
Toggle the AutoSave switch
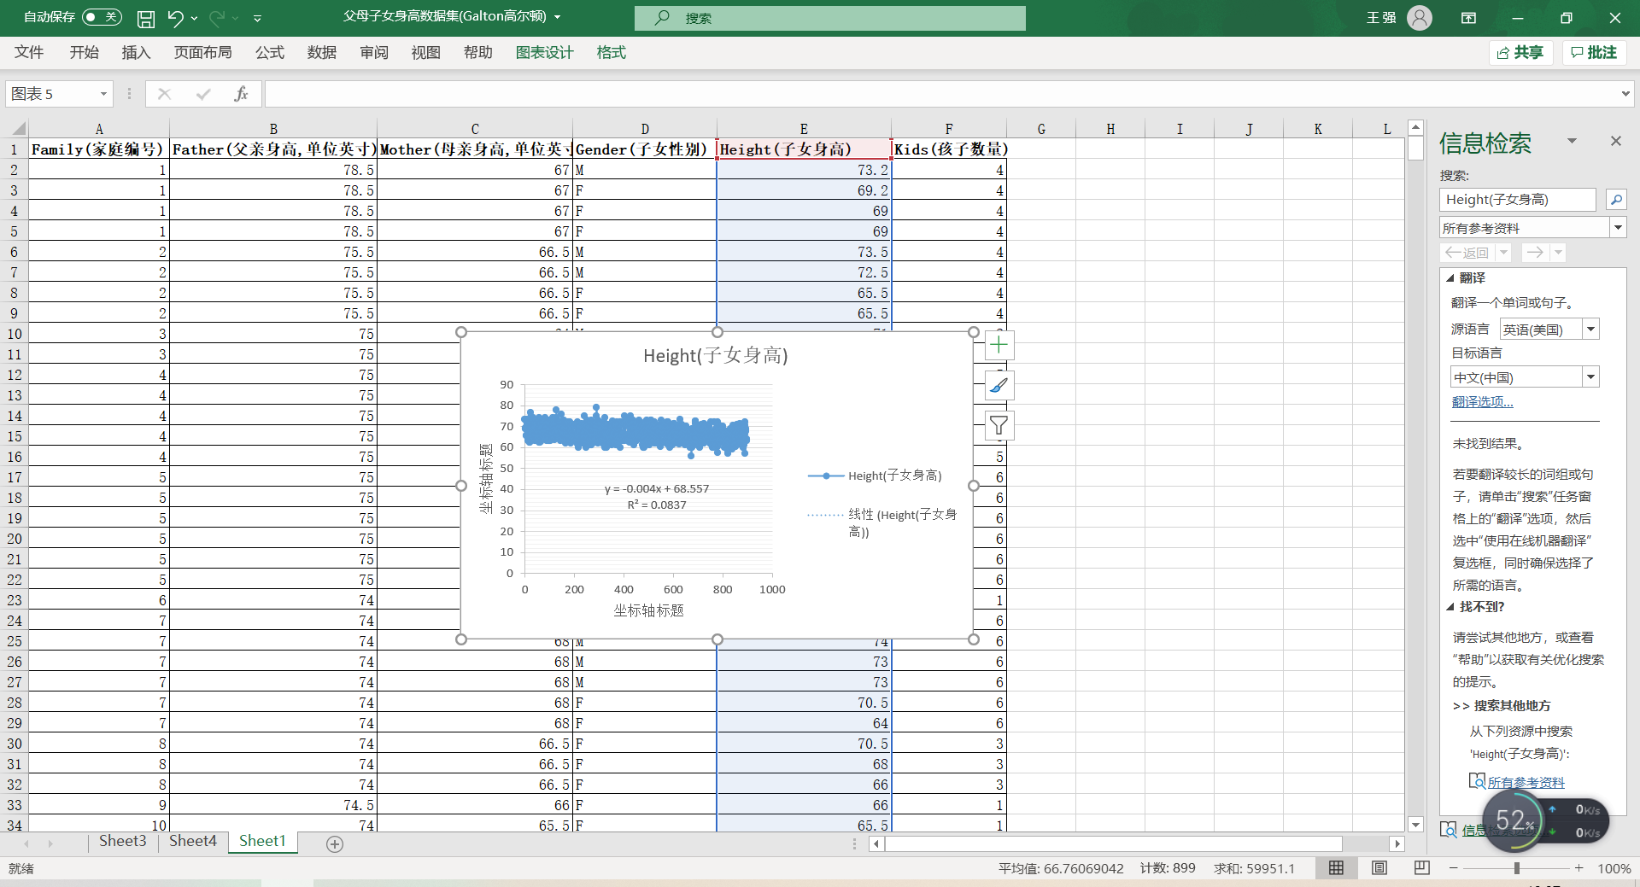[102, 17]
